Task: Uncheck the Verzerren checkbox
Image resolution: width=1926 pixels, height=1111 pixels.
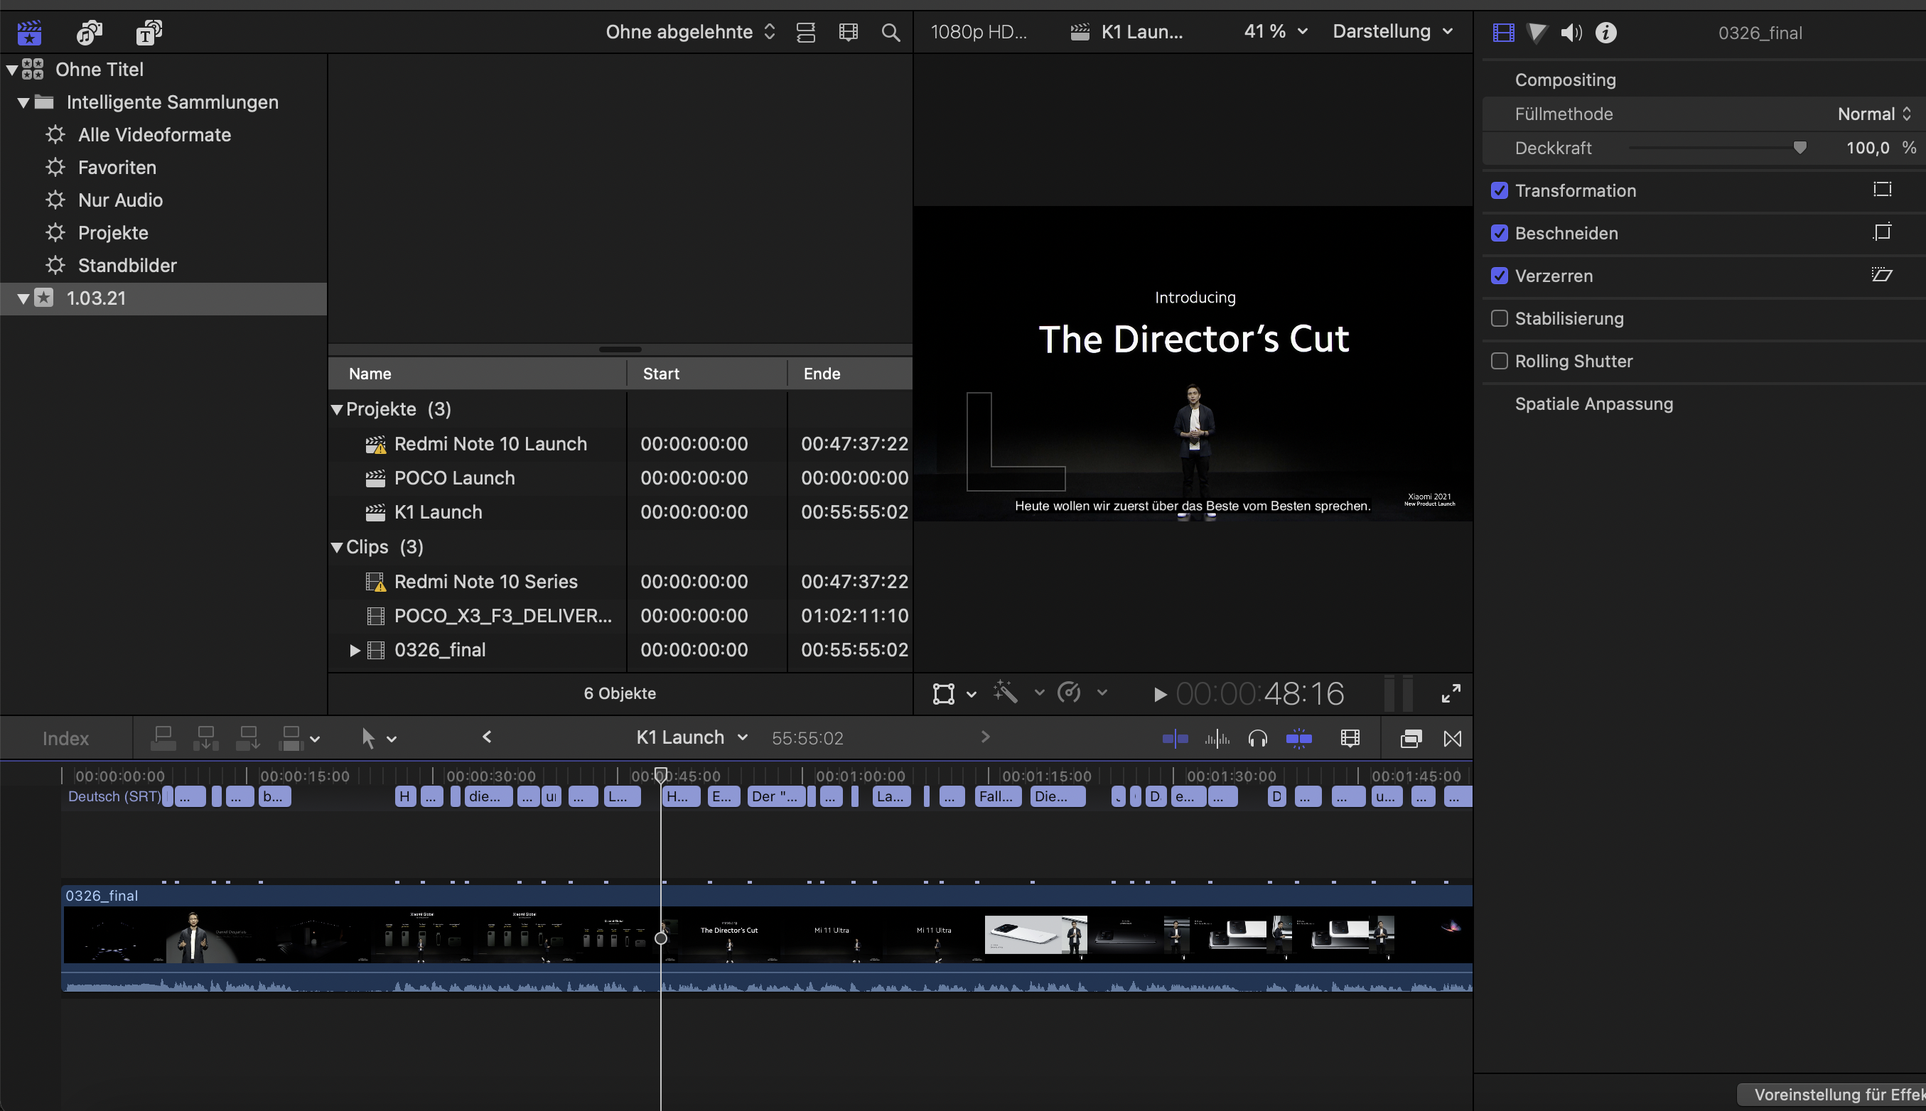Action: (1500, 276)
